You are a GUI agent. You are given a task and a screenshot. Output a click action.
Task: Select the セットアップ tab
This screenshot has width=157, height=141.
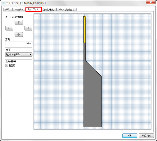coord(33,9)
